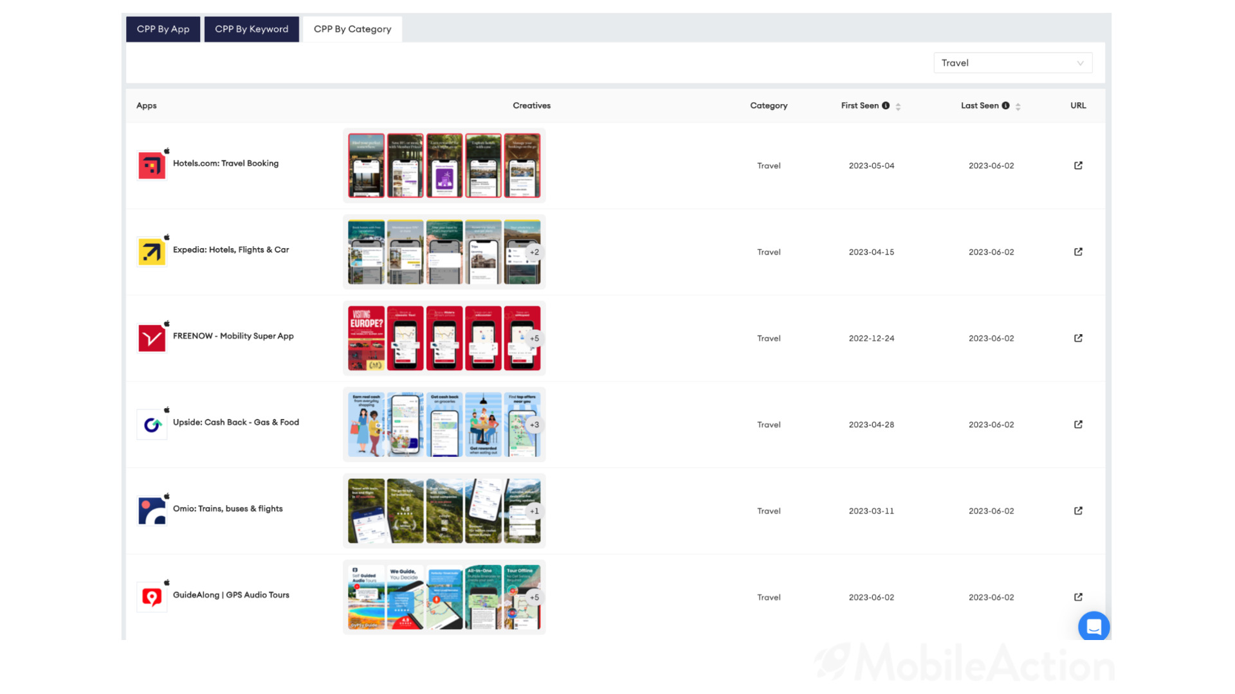
Task: Select first seen date 2023-04-15
Action: 871,252
